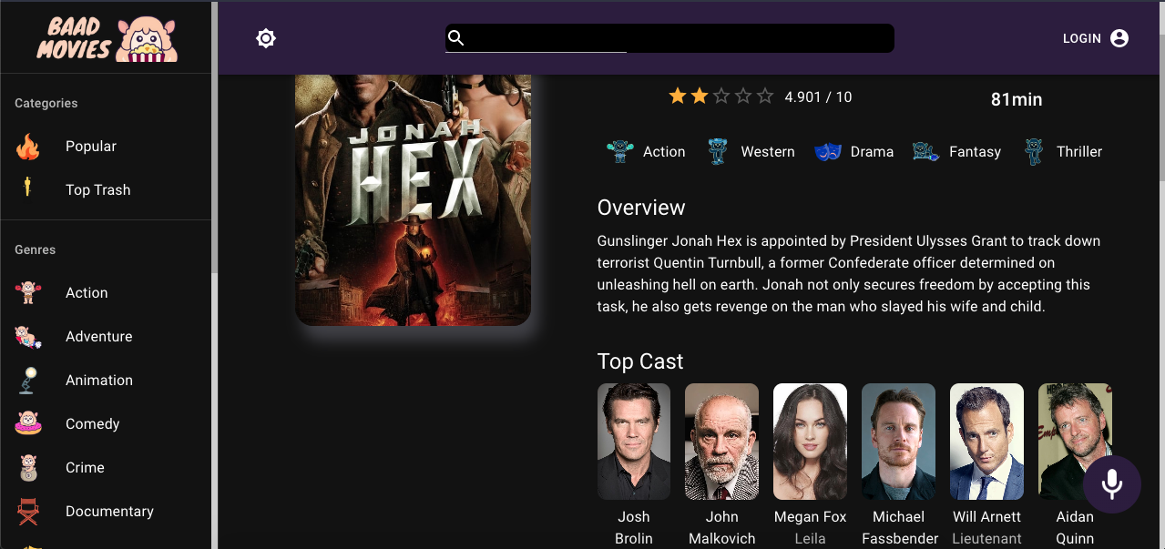
Task: Click the Crime genre icon
Action: tap(28, 468)
